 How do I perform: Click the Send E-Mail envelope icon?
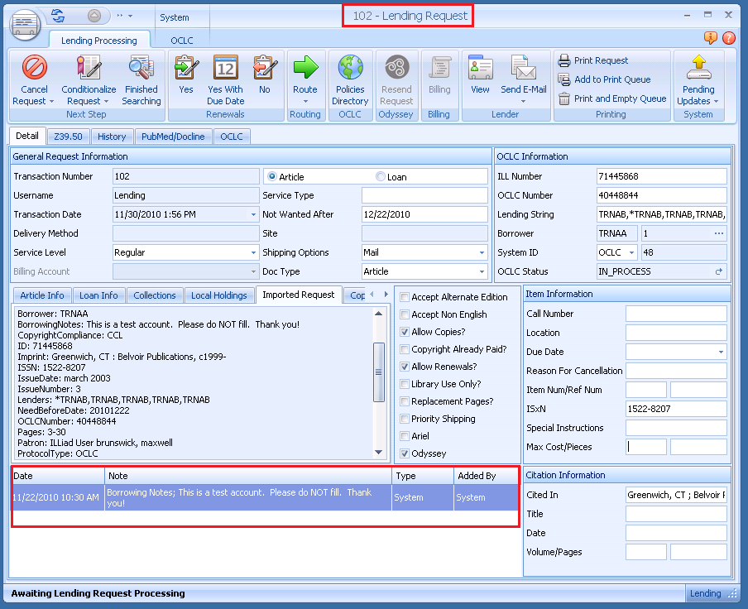(x=523, y=68)
